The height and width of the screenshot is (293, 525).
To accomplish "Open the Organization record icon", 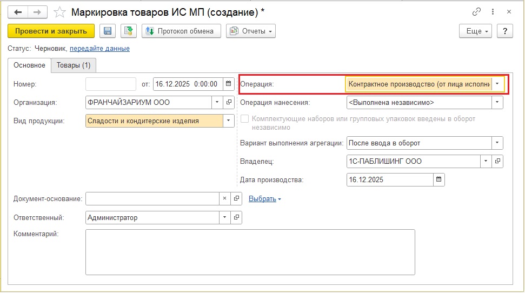I will pos(229,102).
